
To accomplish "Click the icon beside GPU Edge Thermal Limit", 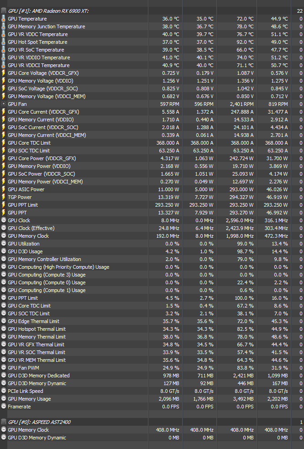I will click(4, 321).
